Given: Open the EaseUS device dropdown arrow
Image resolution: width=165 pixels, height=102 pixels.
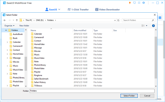Looking at the screenshot, I should tap(59, 9).
